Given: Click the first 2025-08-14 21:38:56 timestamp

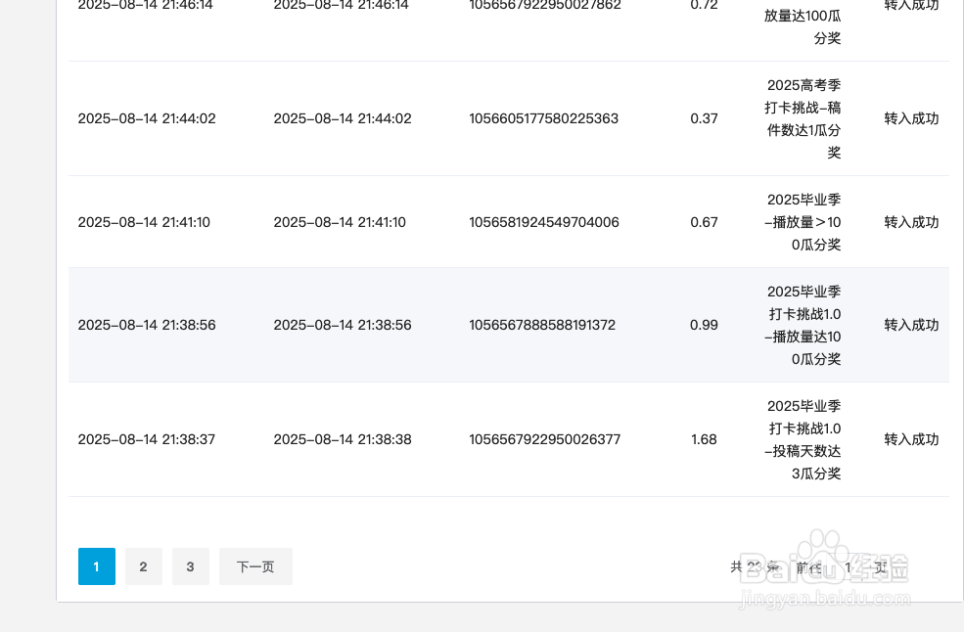Looking at the screenshot, I should pos(147,325).
